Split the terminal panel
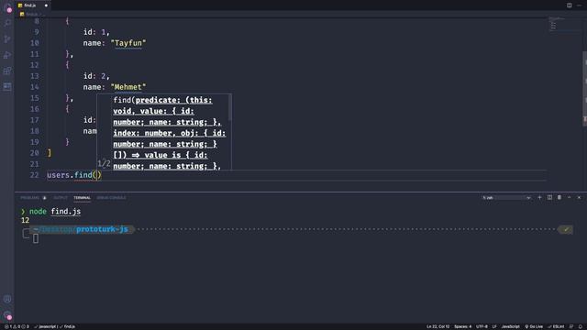 [549, 198]
